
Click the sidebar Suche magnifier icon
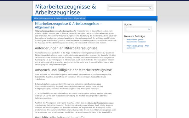(x=149, y=29)
